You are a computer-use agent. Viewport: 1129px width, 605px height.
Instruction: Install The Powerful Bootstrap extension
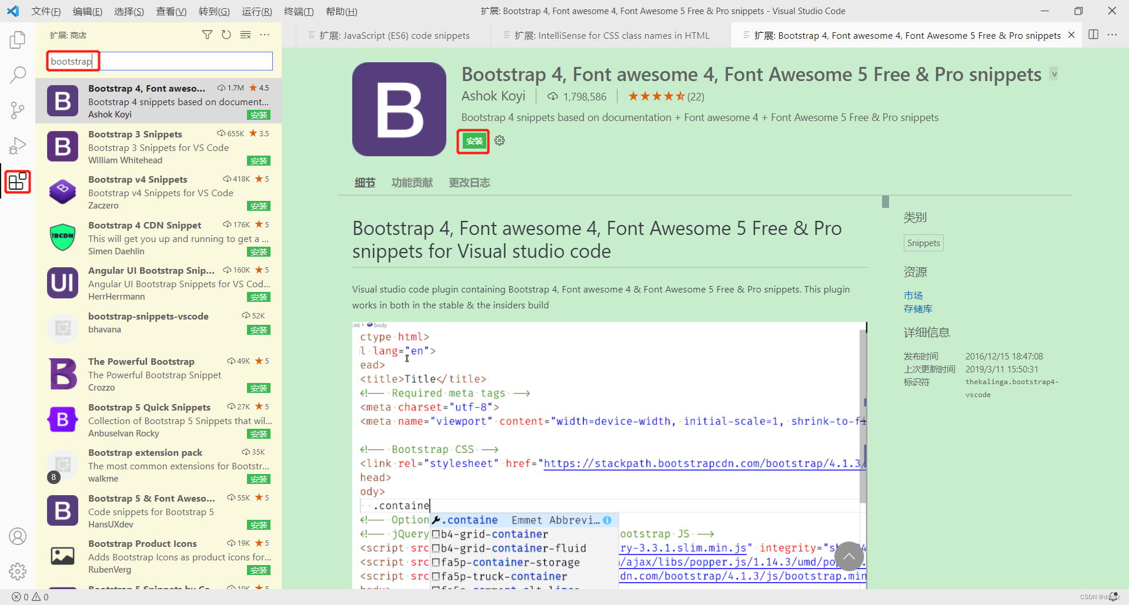tap(259, 388)
